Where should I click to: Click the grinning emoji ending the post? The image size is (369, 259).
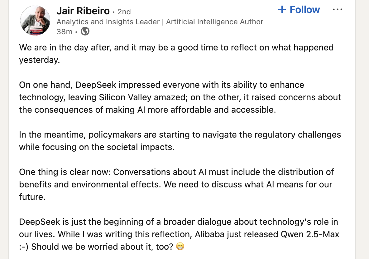(x=180, y=247)
